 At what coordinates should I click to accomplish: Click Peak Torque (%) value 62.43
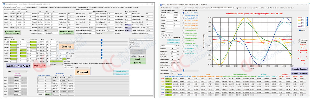pyautogui.click(x=128, y=30)
